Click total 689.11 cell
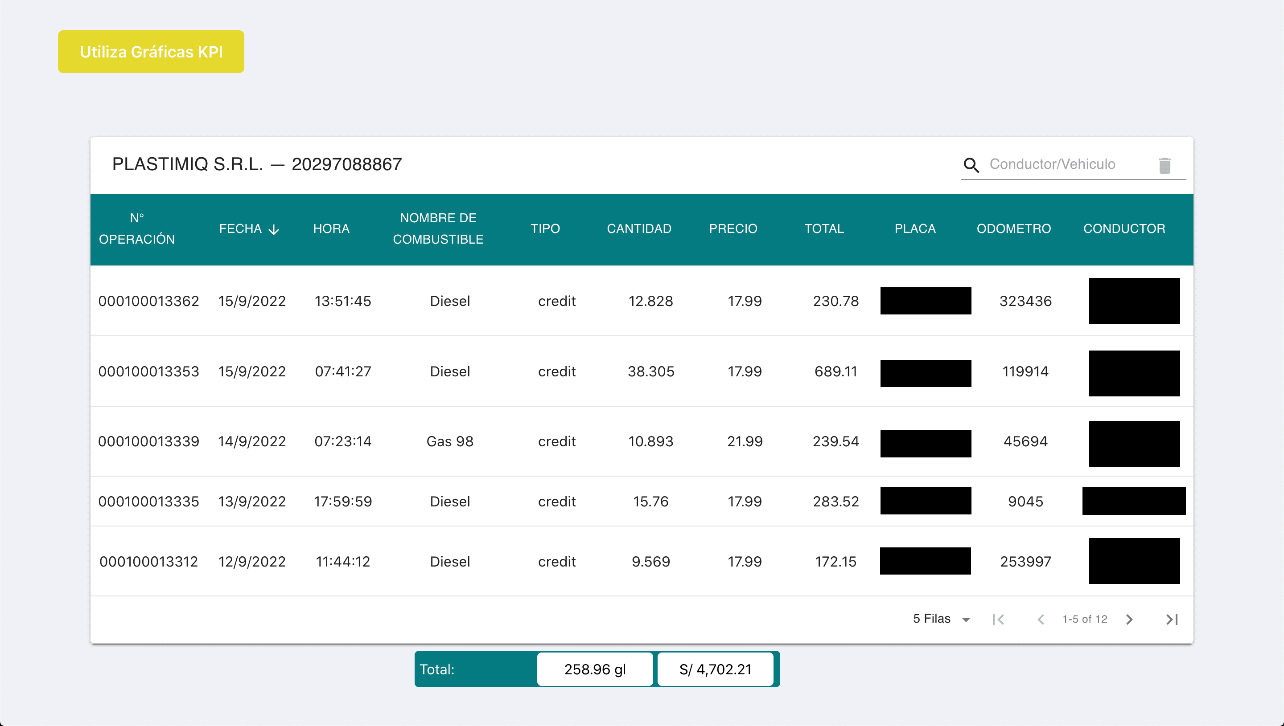Viewport: 1284px width, 726px height. (836, 371)
